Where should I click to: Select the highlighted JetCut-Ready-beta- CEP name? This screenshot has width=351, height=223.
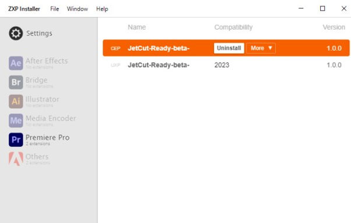159,48
